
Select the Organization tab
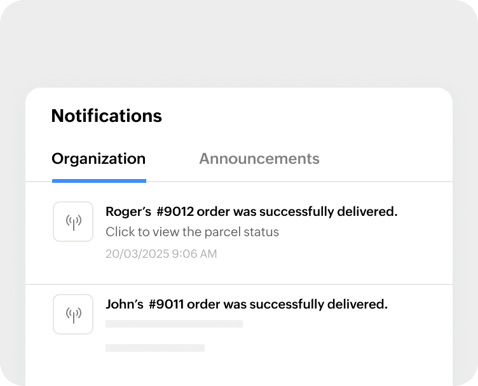[99, 159]
